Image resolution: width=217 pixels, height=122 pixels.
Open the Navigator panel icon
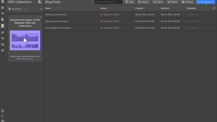2,14
